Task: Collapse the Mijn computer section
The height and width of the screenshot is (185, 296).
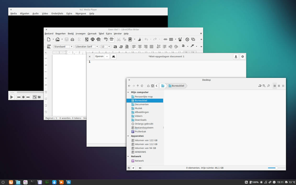Action: pos(128,92)
